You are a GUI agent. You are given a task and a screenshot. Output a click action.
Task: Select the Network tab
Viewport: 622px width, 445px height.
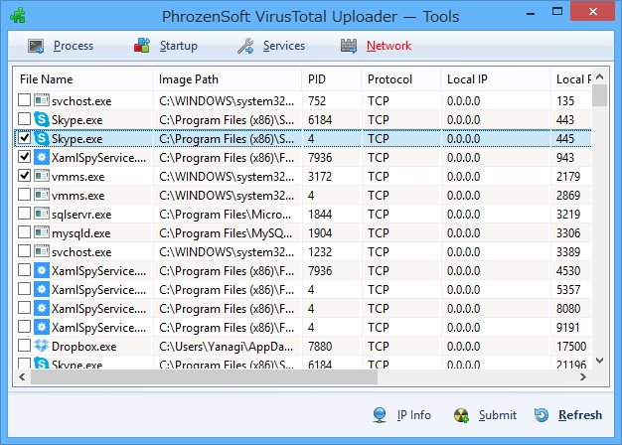coord(376,46)
